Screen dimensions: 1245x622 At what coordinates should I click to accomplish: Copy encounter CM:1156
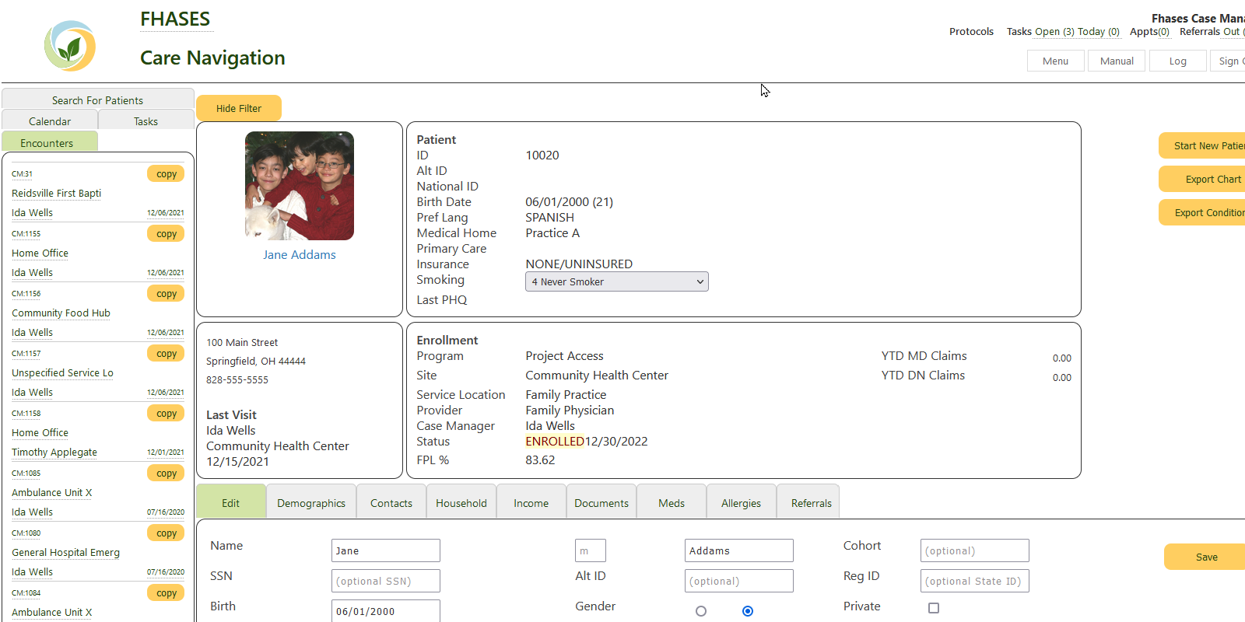coord(166,293)
